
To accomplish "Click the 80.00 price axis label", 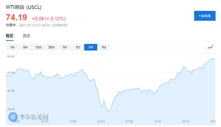I will (11, 56).
